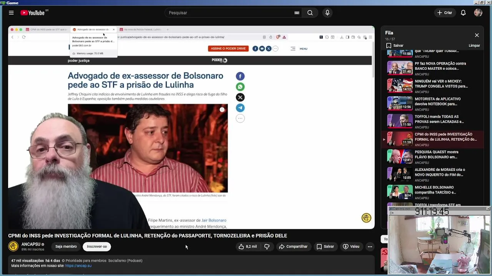The width and height of the screenshot is (492, 276).
Task: Click the ASSINE O PODER DRIVE button
Action: coord(228,49)
